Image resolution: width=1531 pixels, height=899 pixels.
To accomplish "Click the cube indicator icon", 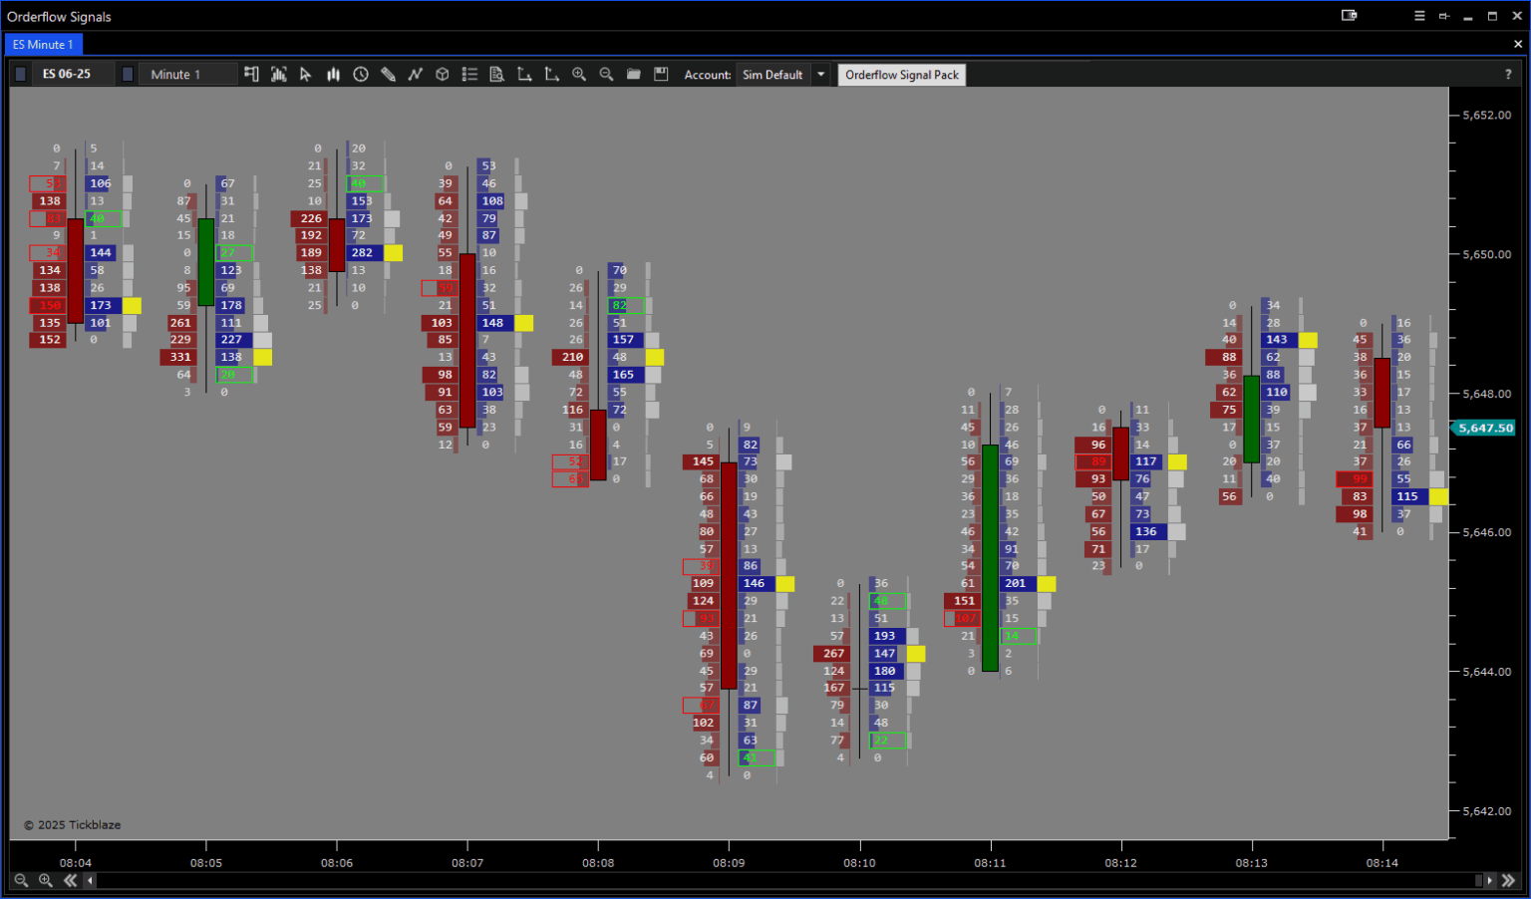I will point(442,74).
